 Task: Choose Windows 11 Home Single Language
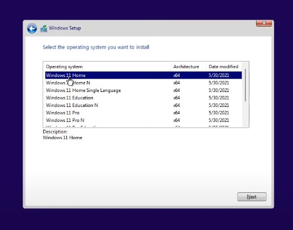pyautogui.click(x=144, y=90)
